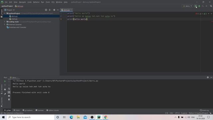
Task: Open the View menu
Action: coord(16,2)
